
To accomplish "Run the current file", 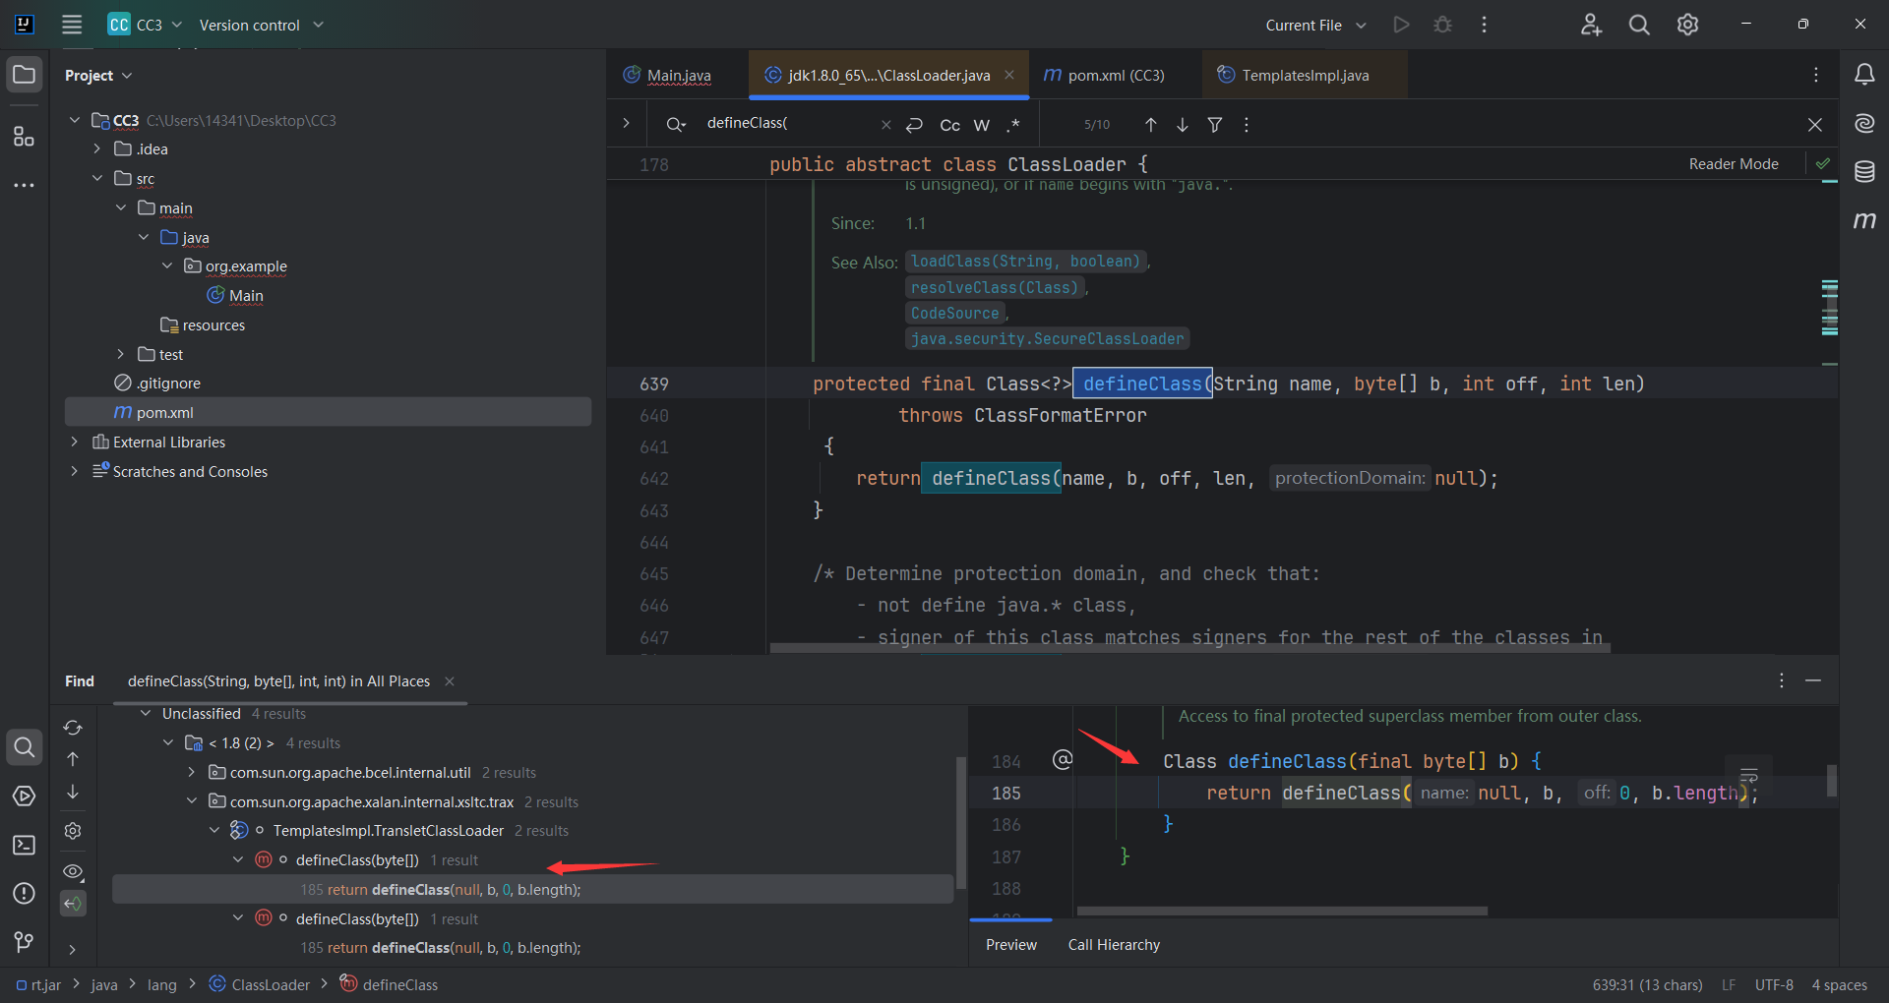I will point(1401,25).
